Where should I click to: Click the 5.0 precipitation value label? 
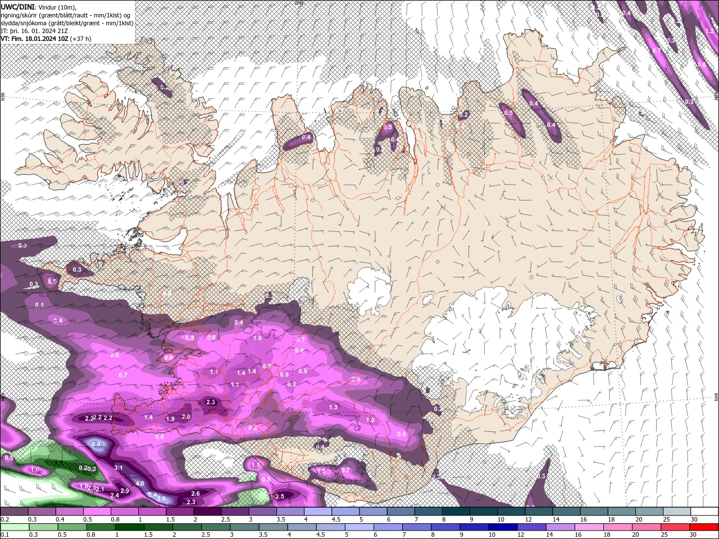pyautogui.click(x=162, y=499)
